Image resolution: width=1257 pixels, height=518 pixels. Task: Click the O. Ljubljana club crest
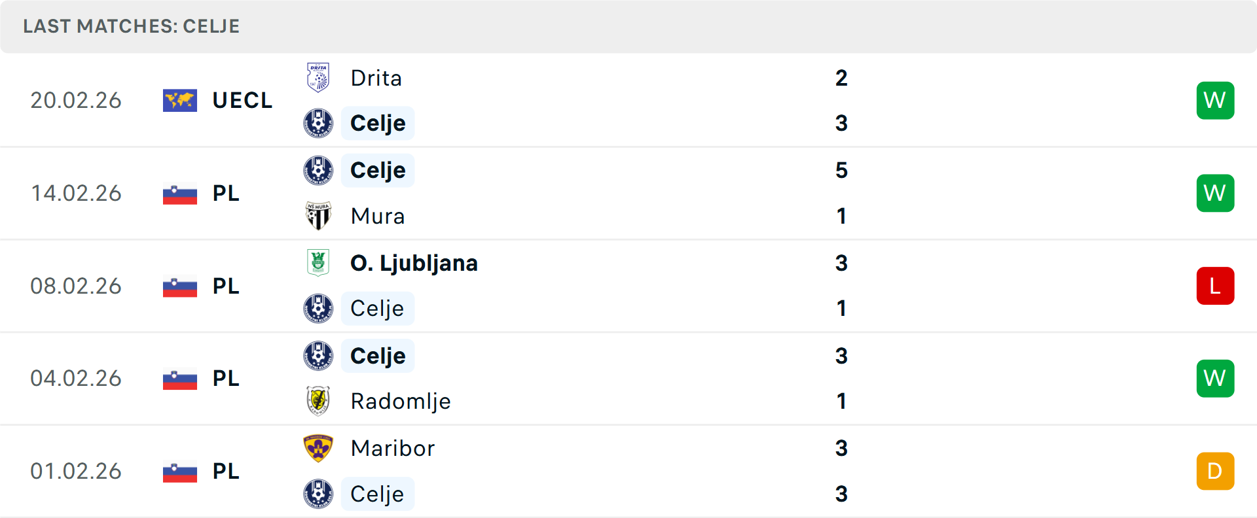click(318, 263)
